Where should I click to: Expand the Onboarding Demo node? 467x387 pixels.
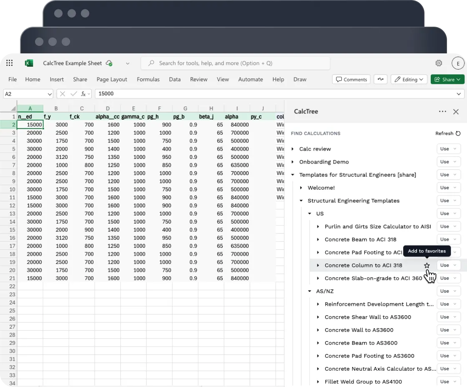click(x=292, y=162)
